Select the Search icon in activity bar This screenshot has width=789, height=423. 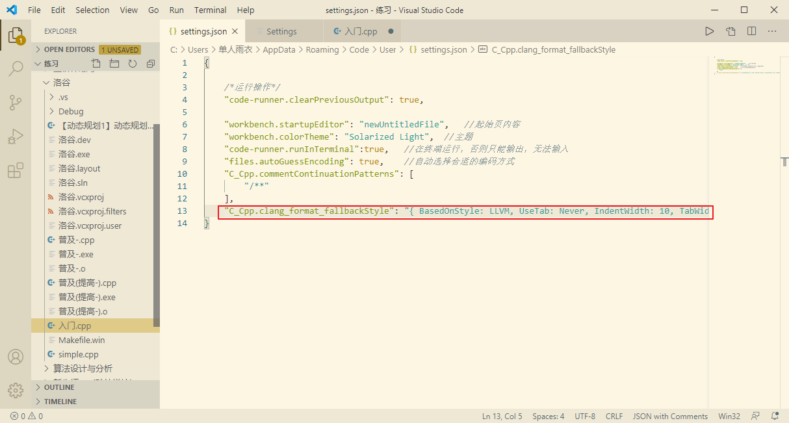pos(16,68)
